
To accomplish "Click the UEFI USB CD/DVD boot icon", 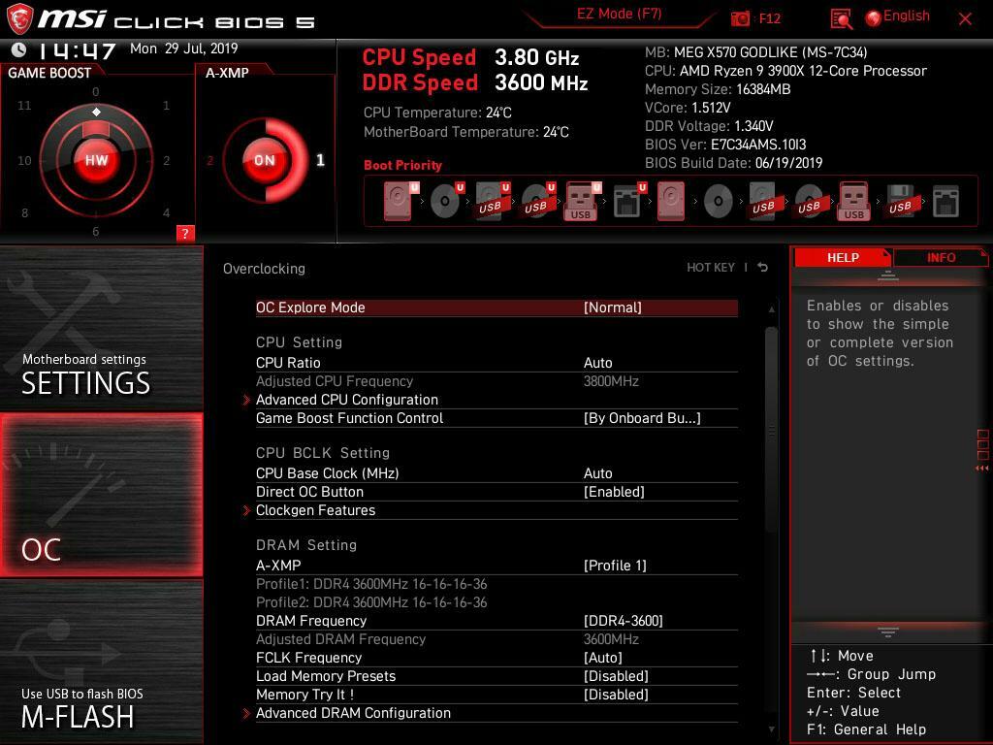I will (537, 201).
